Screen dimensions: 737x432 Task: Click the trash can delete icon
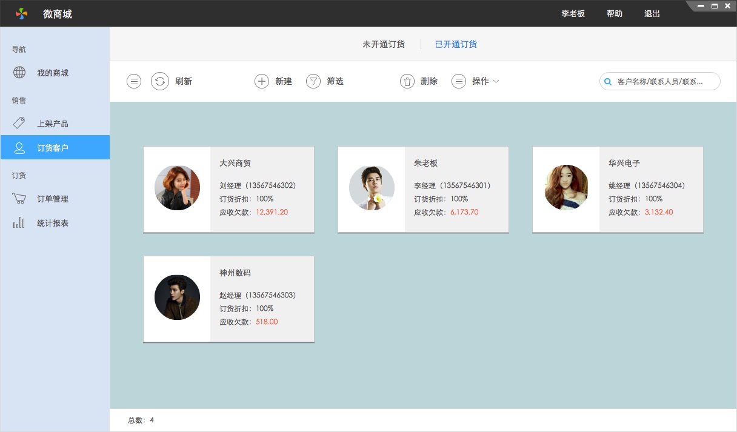pos(407,81)
